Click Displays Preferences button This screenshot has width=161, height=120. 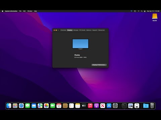coord(99,65)
